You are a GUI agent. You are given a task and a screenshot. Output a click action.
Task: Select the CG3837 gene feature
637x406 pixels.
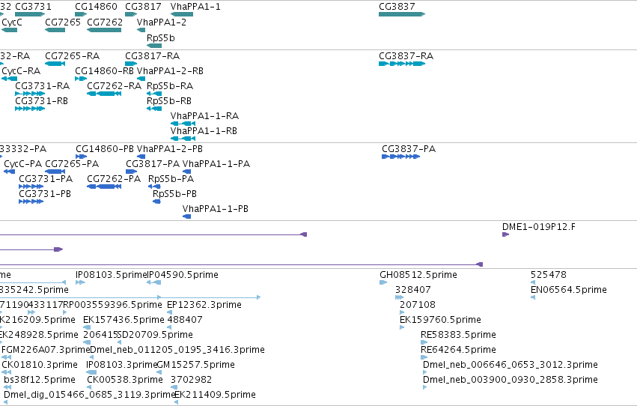coord(402,14)
